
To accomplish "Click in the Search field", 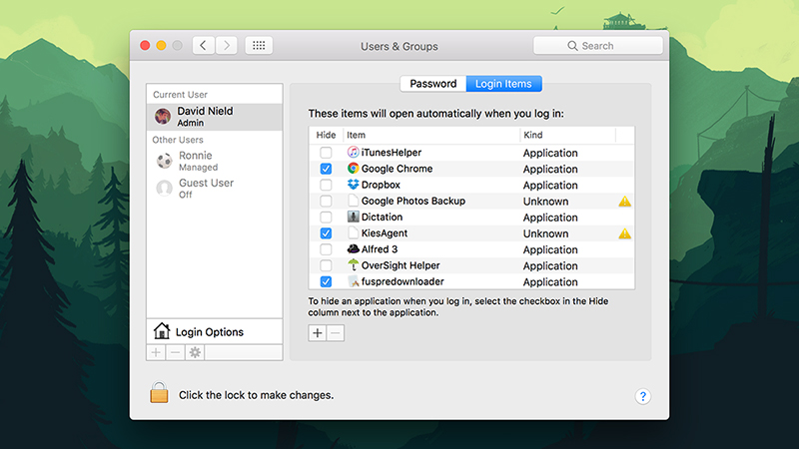I will (597, 46).
